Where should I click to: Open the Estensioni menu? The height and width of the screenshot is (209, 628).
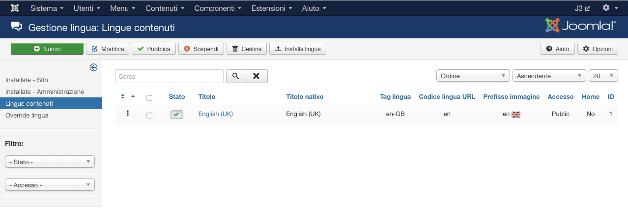click(272, 8)
